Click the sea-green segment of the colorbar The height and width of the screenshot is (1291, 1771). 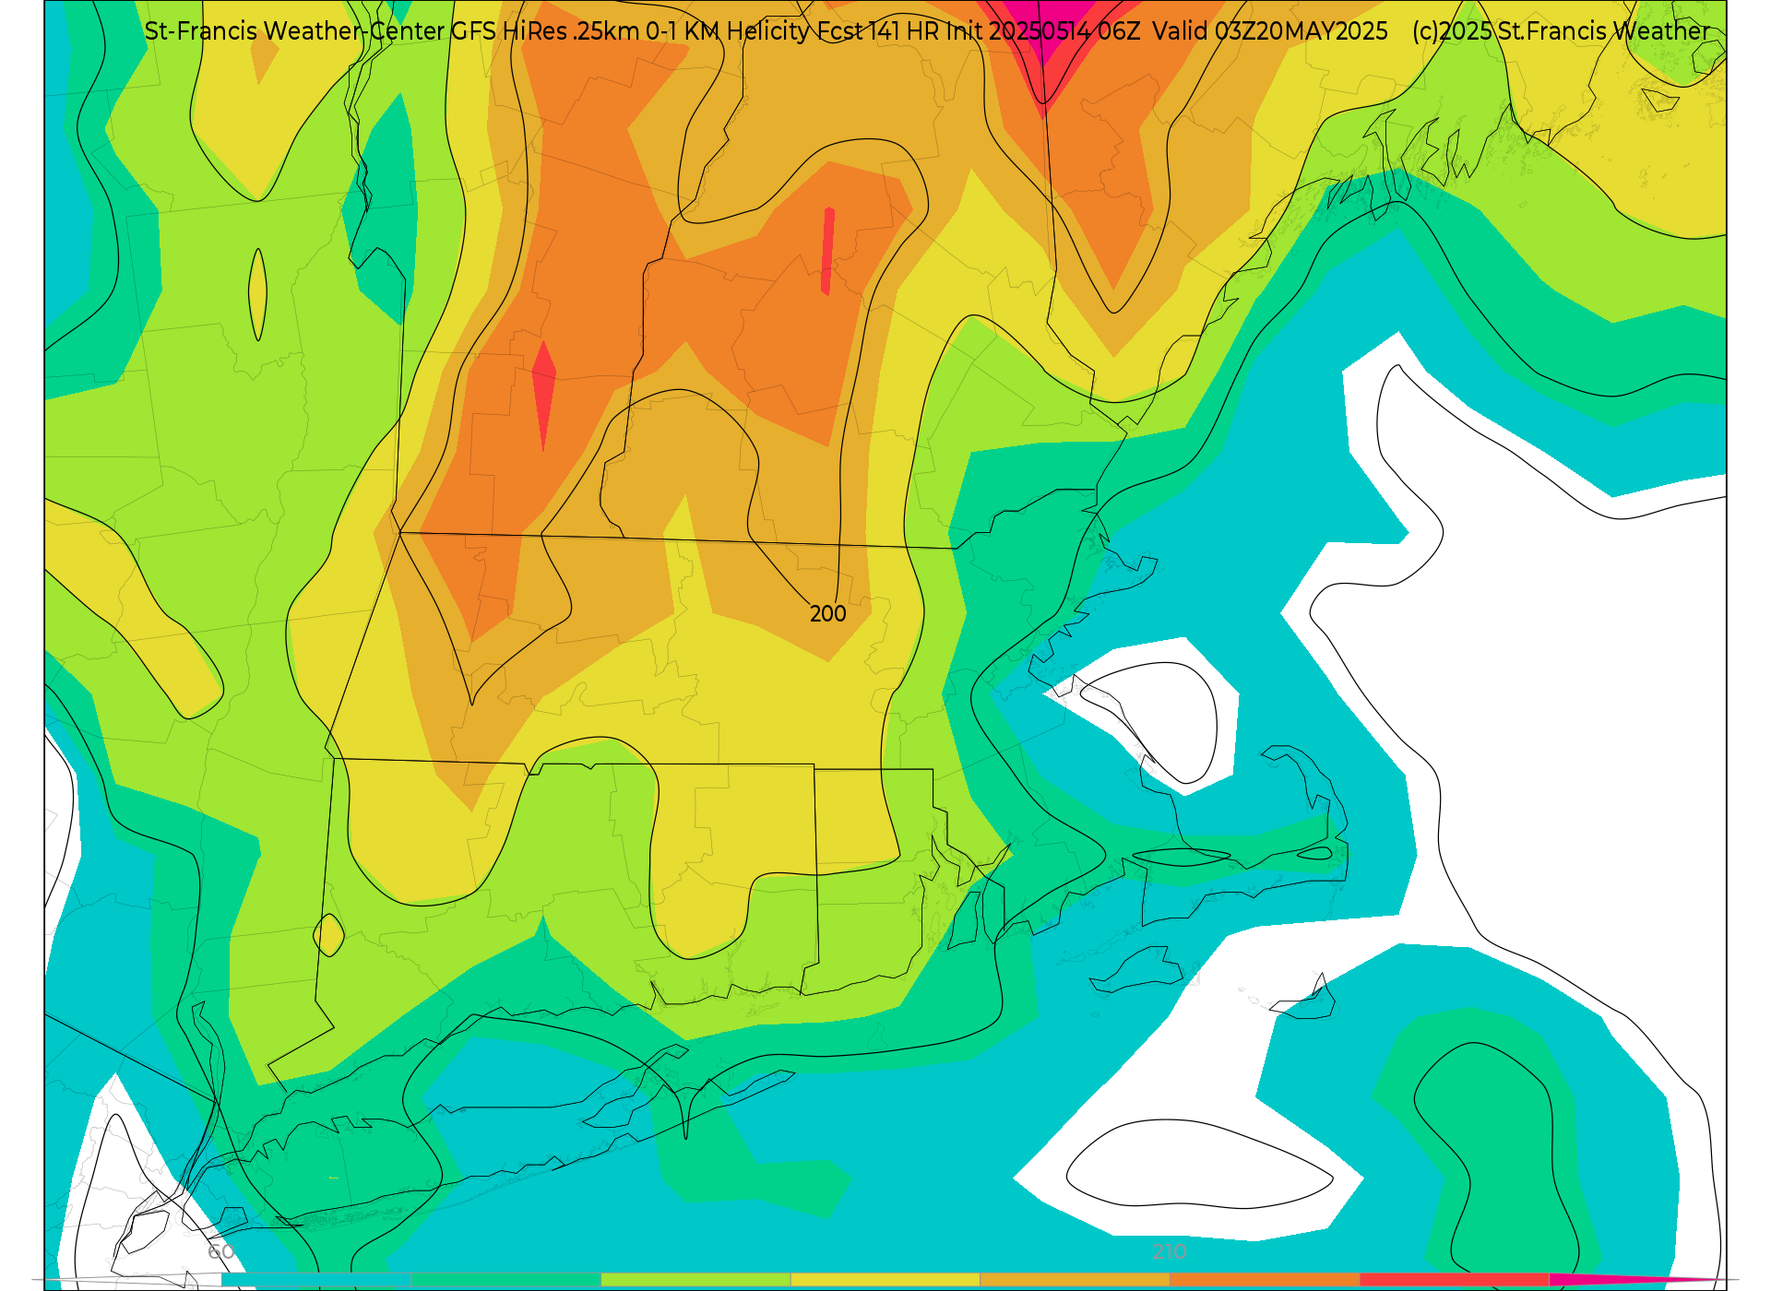coord(506,1280)
